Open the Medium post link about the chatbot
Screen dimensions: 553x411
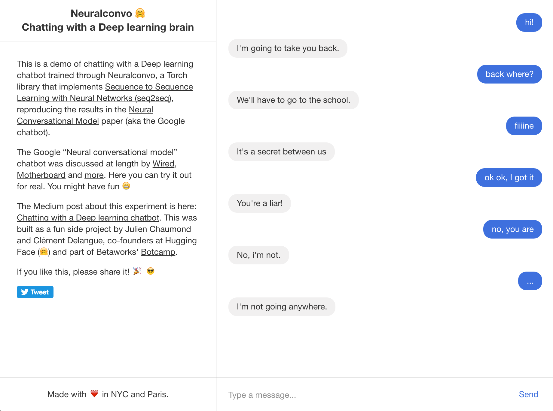coord(88,218)
